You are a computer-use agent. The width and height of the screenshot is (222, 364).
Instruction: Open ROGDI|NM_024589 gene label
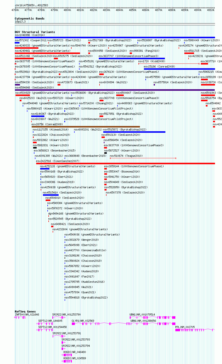[x=75, y=358]
